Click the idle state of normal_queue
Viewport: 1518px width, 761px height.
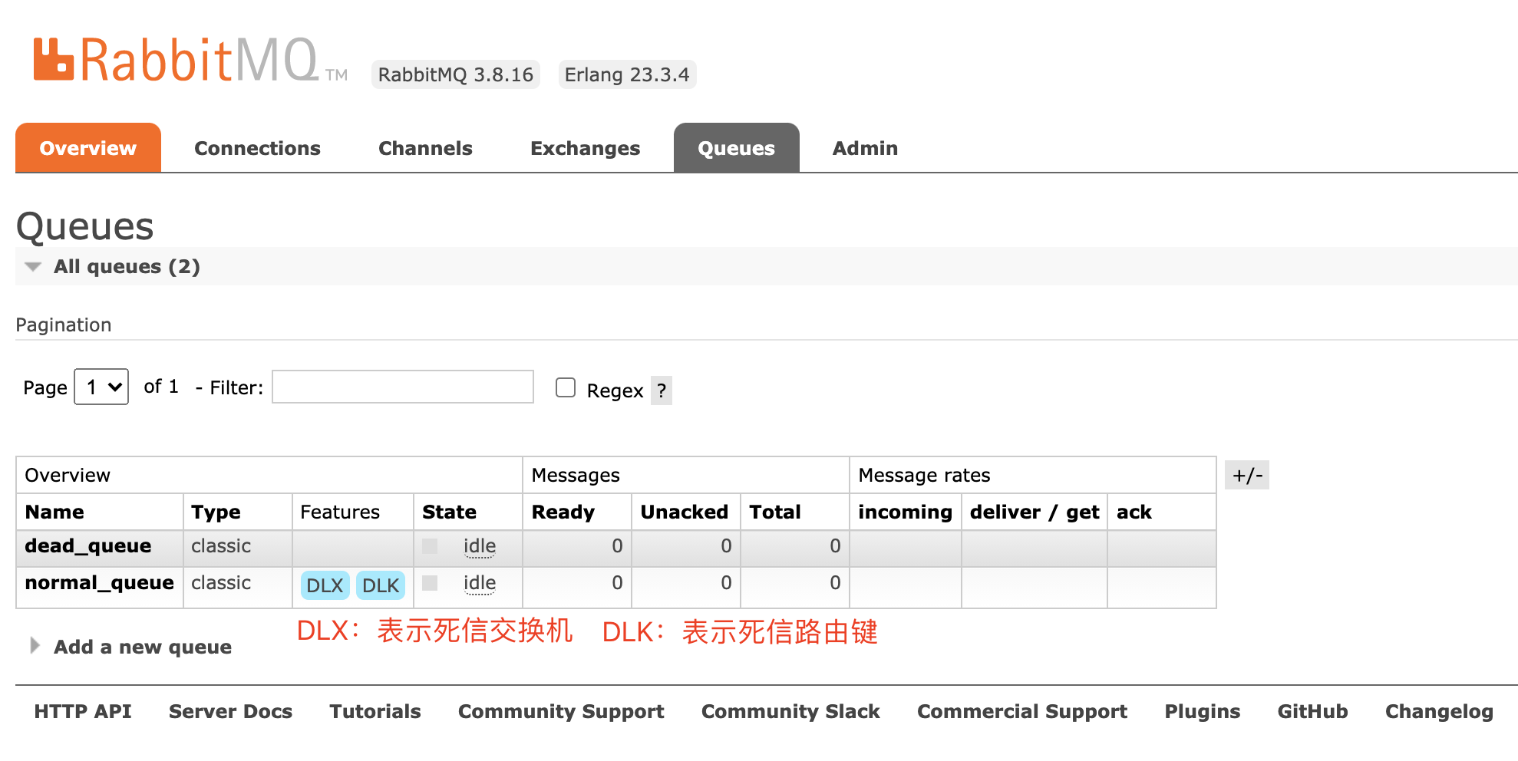pos(480,582)
